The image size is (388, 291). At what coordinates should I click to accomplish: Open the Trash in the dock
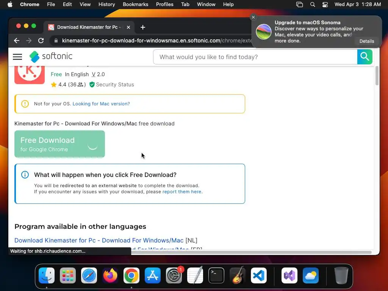click(341, 275)
